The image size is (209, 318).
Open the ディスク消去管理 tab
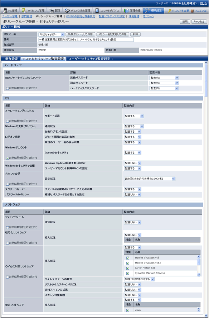pos(78,10)
